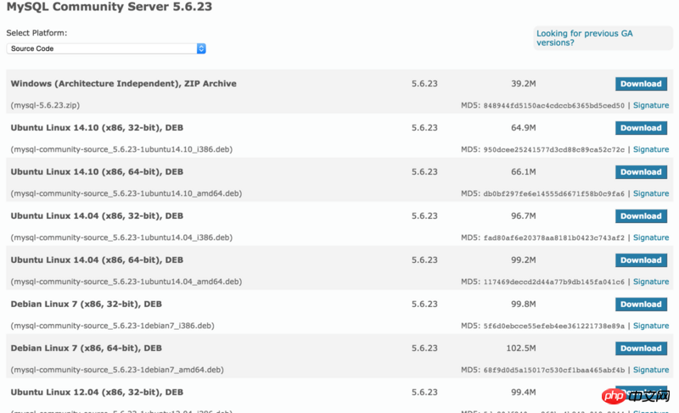Screen dimensions: 679x413
Task: Click the MD5 hash starting with 5f6d0ebc
Action: (554, 326)
